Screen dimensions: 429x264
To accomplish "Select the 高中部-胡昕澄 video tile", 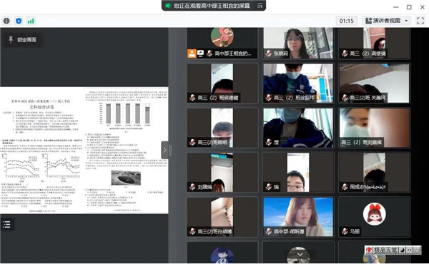I will [298, 217].
